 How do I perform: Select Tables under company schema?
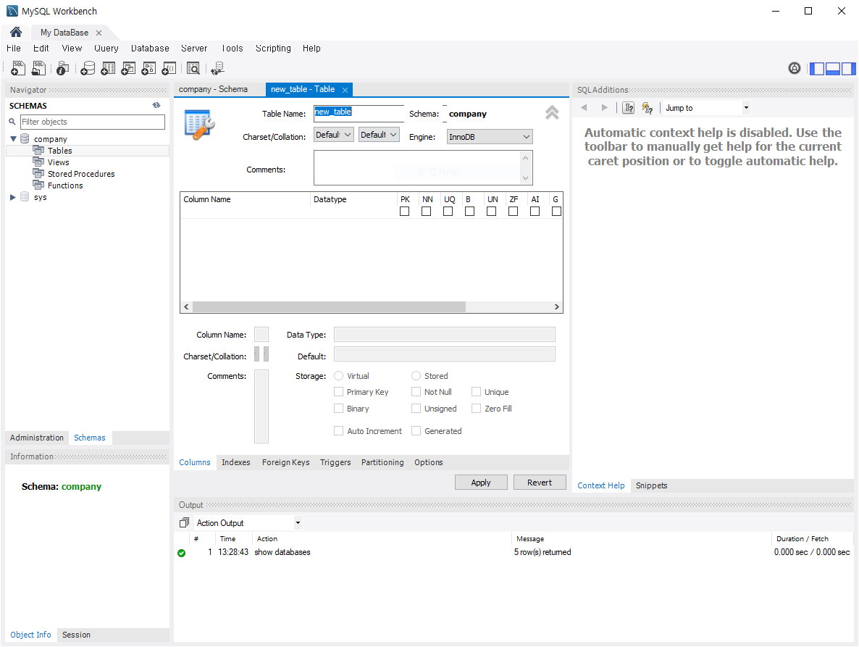click(59, 151)
